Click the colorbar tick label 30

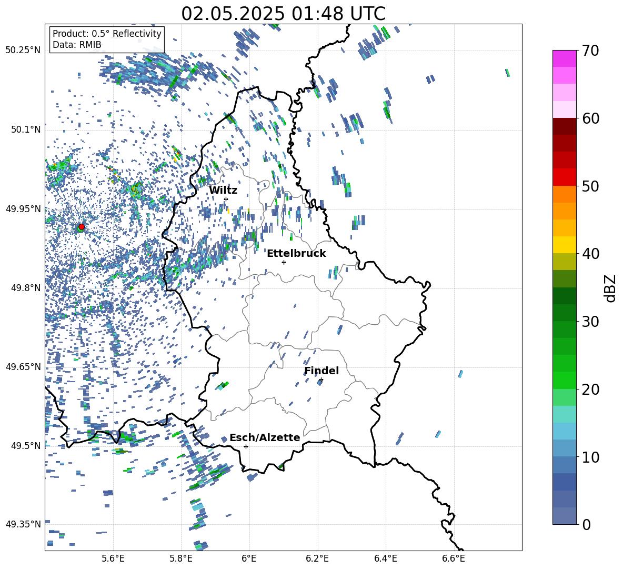pyautogui.click(x=590, y=322)
